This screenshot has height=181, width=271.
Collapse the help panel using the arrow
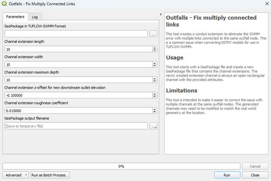click(161, 14)
